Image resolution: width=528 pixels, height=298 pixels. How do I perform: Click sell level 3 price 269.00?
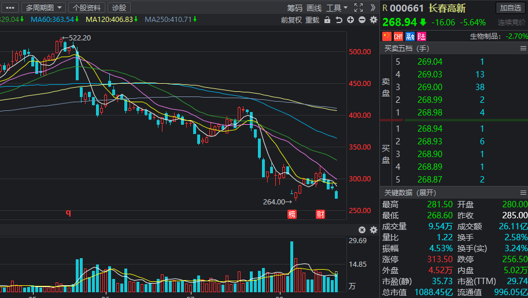430,87
